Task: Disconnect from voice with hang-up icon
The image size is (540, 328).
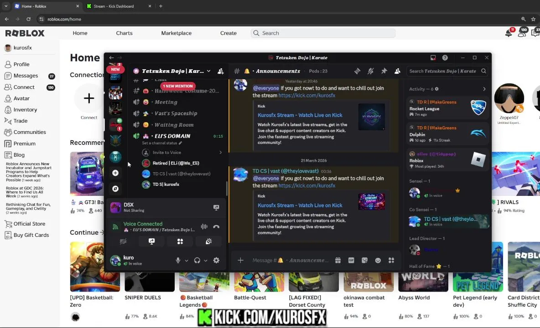Action: pyautogui.click(x=216, y=226)
